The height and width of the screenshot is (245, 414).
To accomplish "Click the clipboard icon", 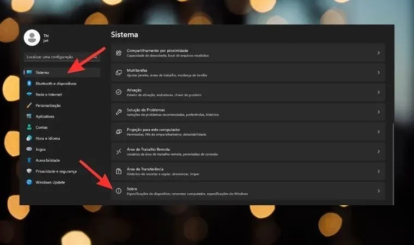I will (x=119, y=171).
